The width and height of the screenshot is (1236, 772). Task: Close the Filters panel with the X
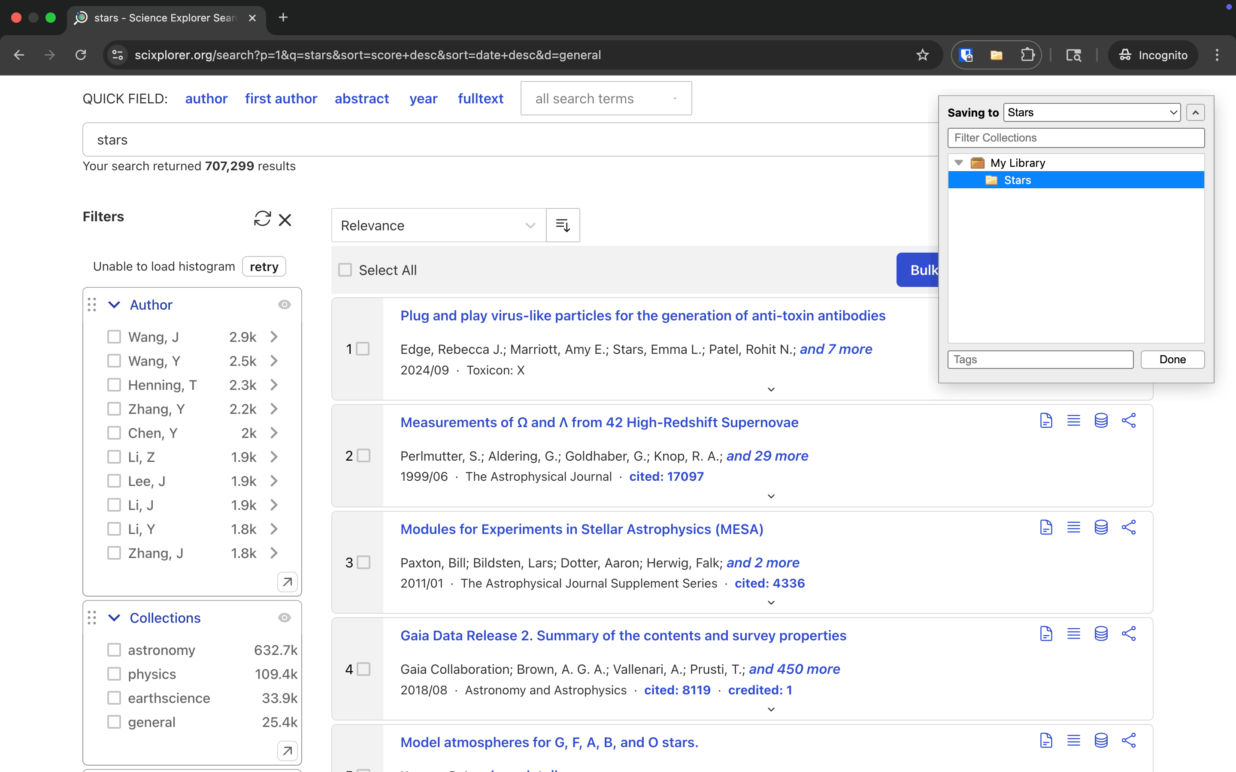285,220
